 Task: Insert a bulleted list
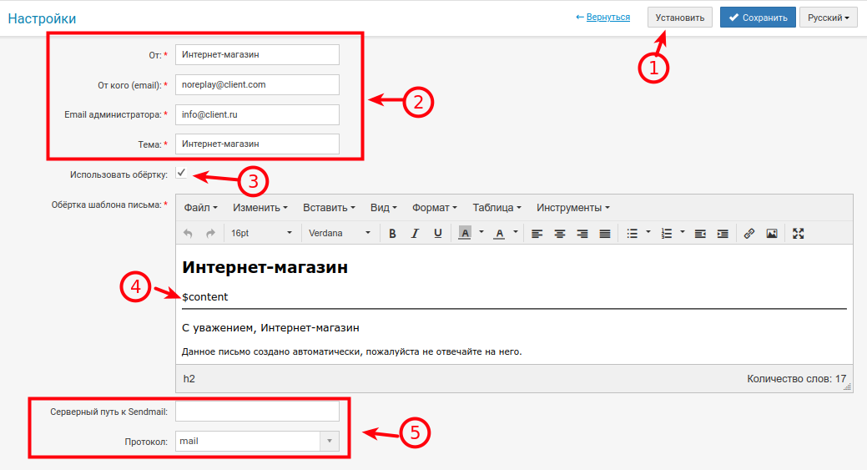pos(632,234)
